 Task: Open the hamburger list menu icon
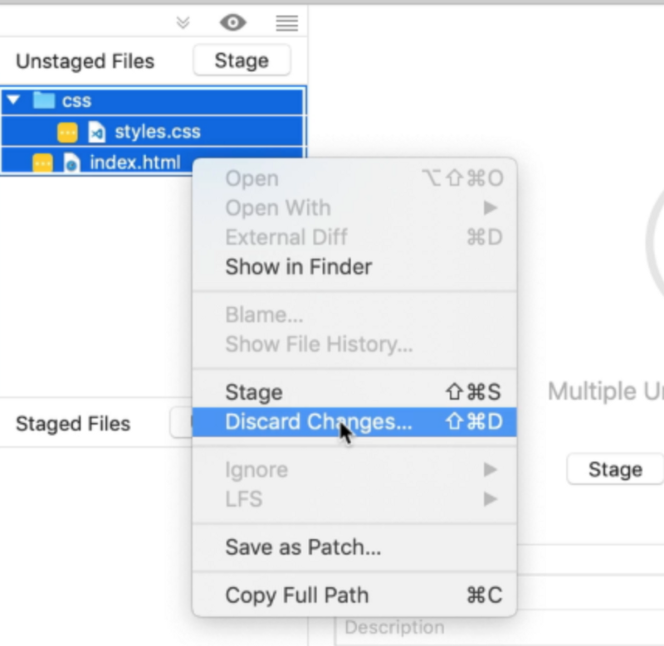tap(286, 22)
